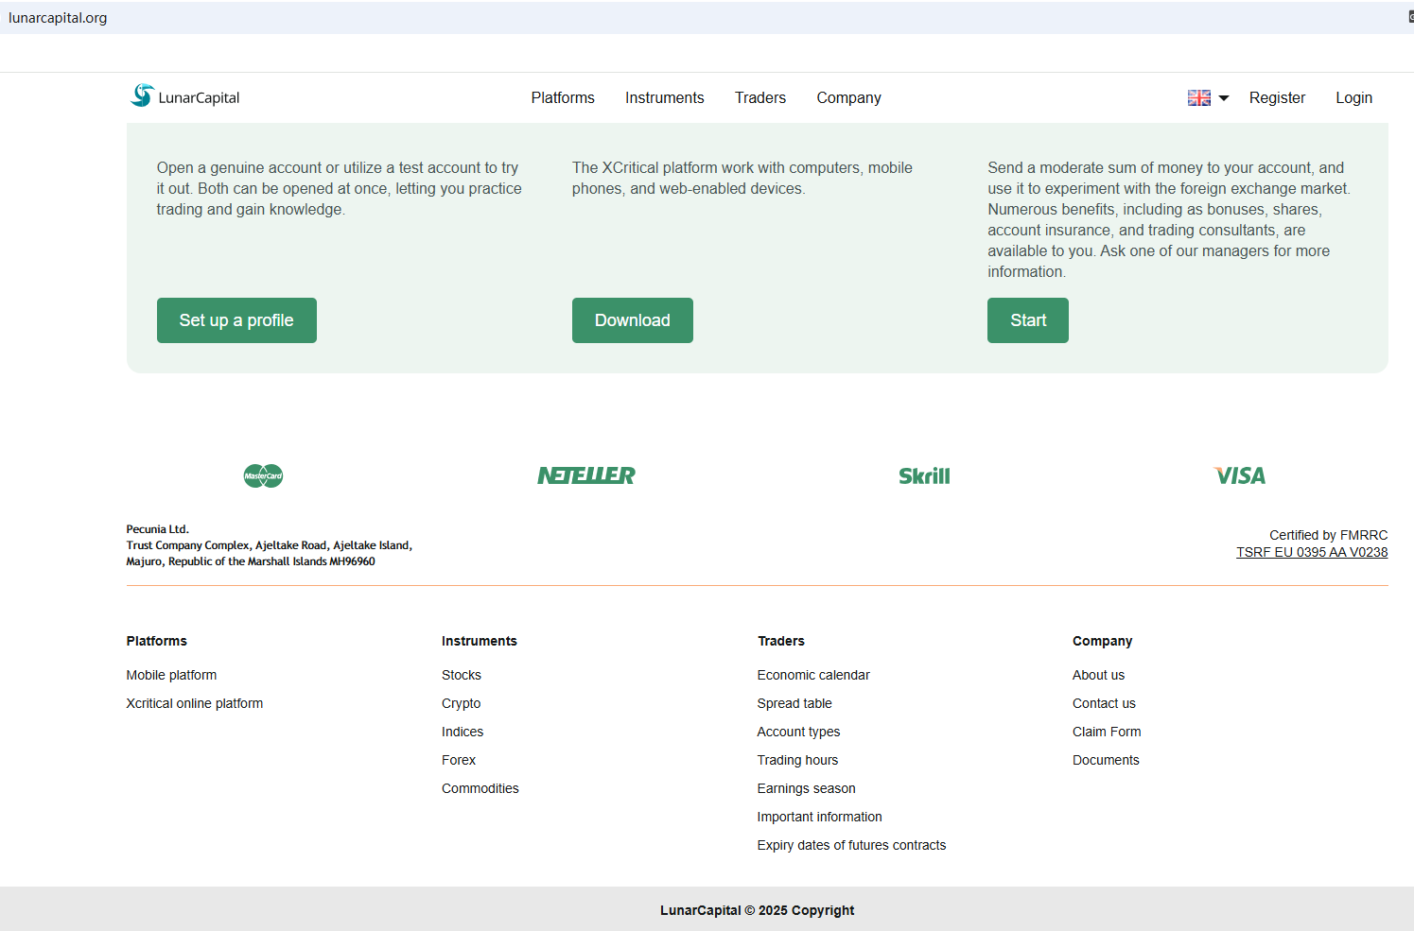Click the lunarcapital.org address bar text
The image size is (1414, 931).
58,18
